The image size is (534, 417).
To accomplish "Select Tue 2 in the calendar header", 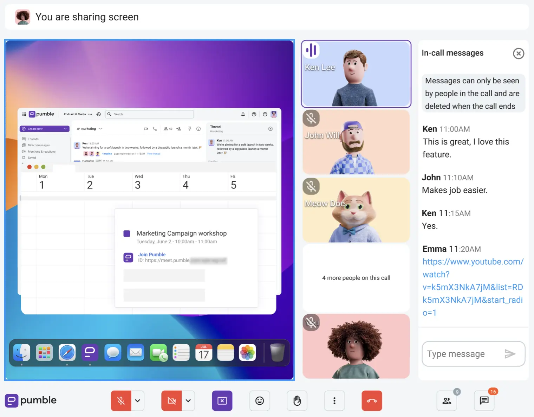I will click(90, 182).
